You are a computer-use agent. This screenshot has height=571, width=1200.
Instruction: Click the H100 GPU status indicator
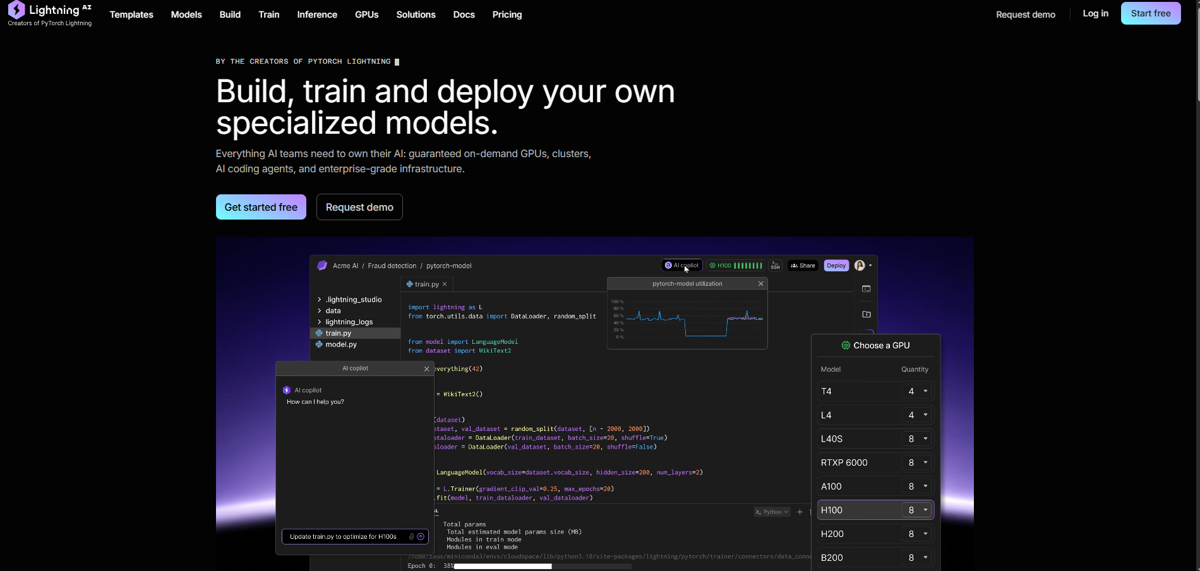[735, 266]
